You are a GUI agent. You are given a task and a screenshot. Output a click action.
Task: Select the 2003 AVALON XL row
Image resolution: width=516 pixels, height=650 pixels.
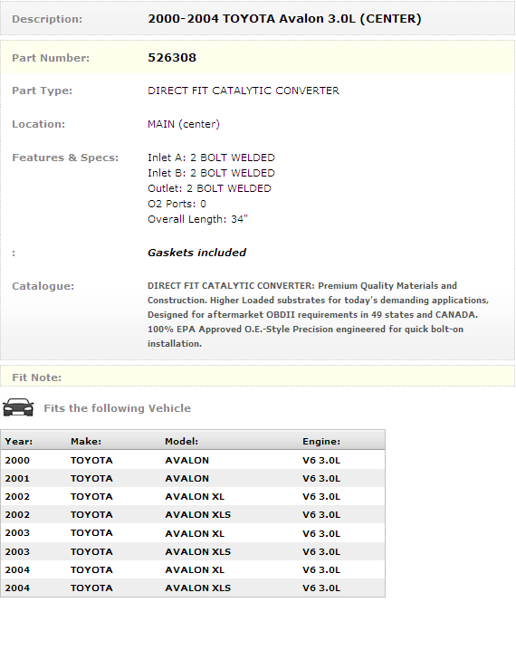point(193,533)
